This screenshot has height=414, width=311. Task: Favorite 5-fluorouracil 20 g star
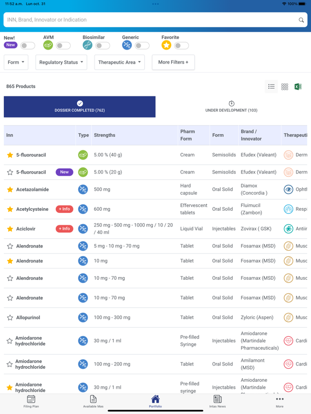(x=10, y=172)
